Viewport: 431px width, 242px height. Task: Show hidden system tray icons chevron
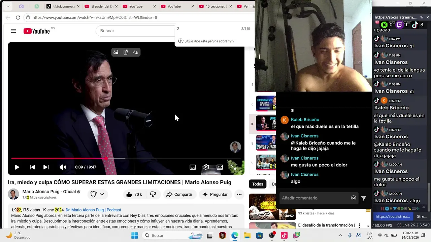[340, 235]
